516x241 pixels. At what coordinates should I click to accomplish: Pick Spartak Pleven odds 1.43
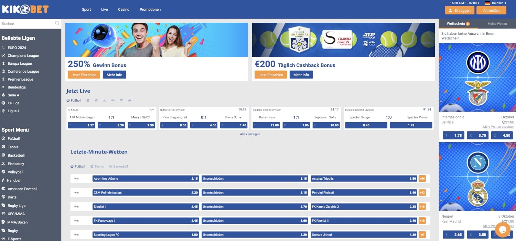tap(411, 125)
